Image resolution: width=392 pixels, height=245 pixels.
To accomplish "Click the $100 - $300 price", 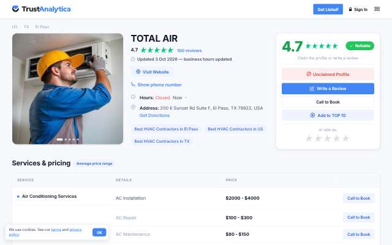I will pyautogui.click(x=239, y=217).
